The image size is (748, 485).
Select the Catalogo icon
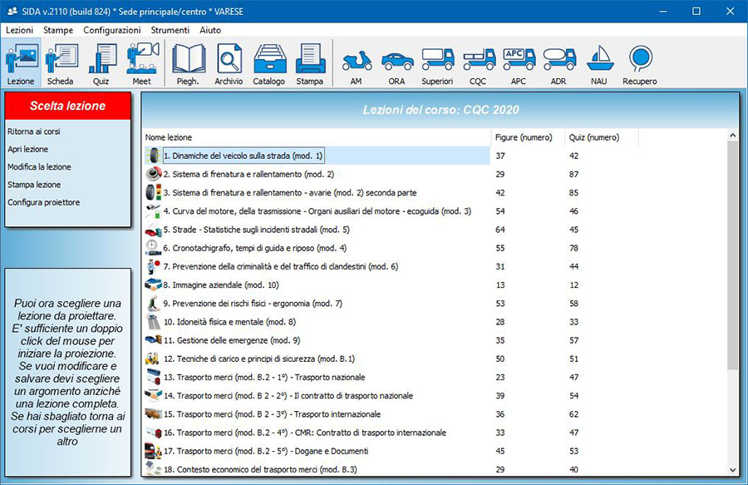[269, 64]
